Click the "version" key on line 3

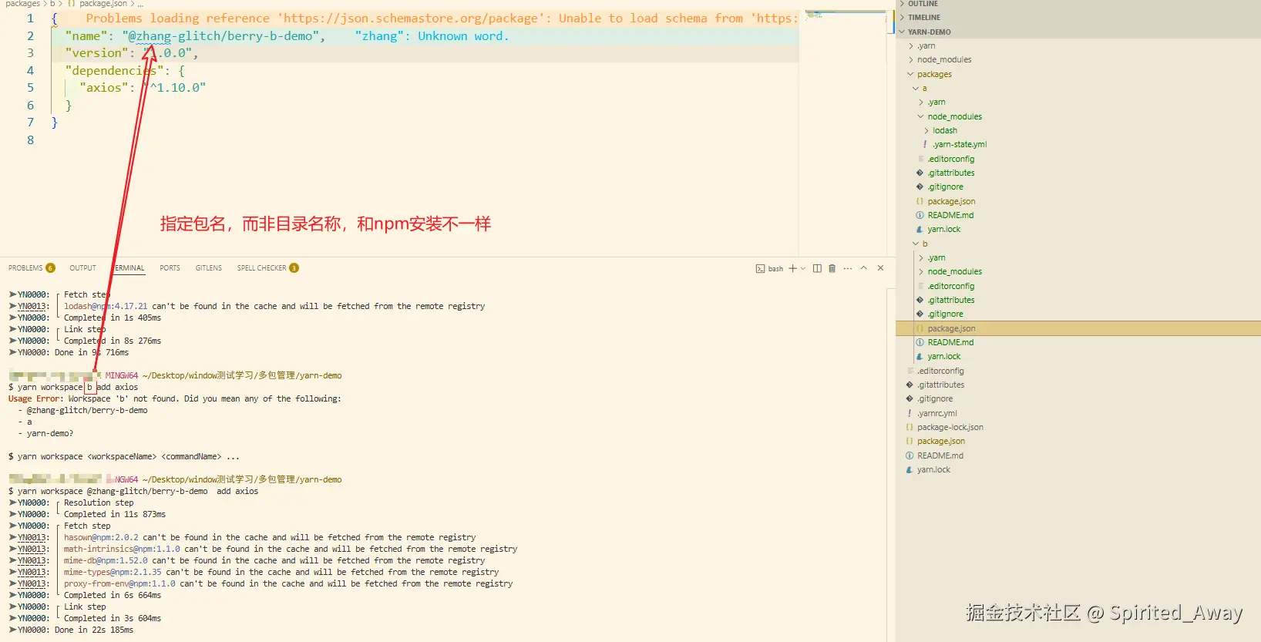pos(96,53)
